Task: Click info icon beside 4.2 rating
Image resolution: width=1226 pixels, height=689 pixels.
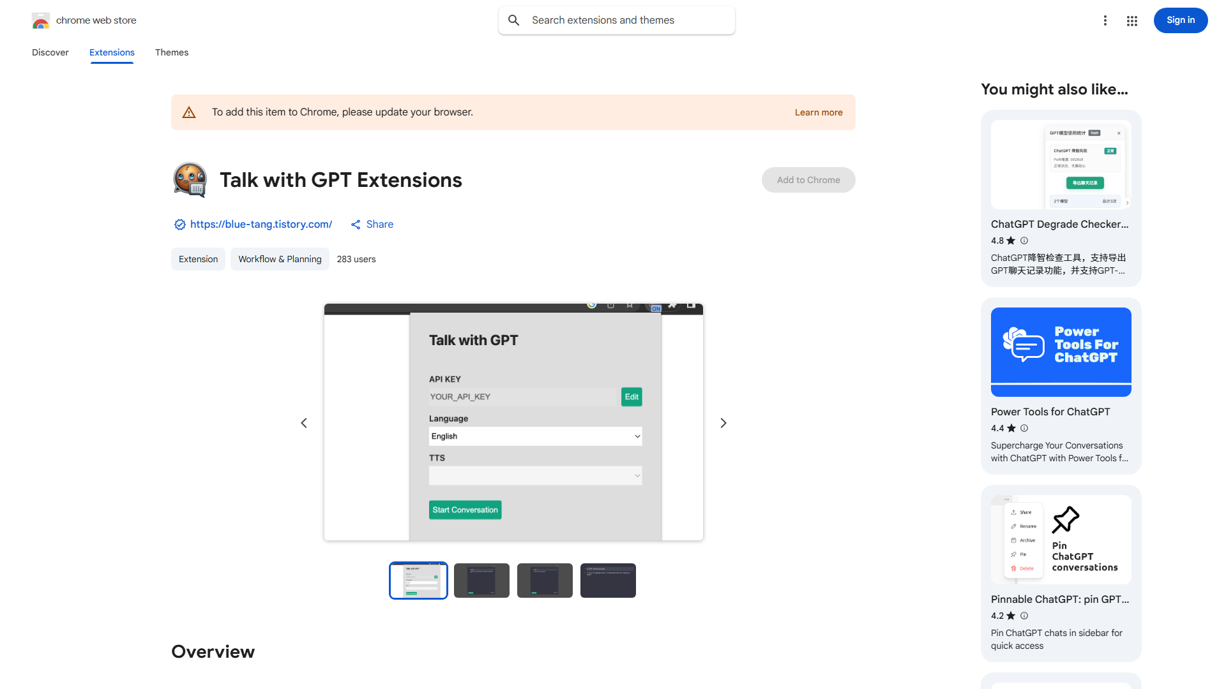Action: (x=1024, y=616)
